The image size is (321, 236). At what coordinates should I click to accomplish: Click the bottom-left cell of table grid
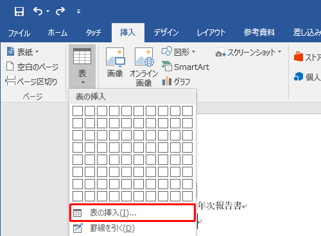point(78,196)
